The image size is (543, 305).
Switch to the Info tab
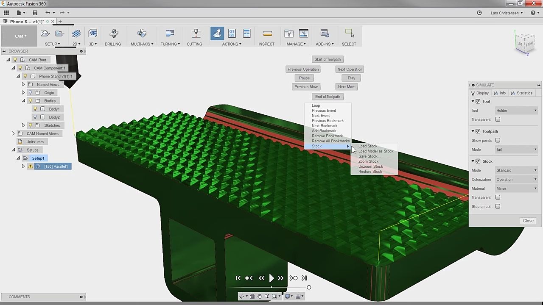click(x=500, y=93)
